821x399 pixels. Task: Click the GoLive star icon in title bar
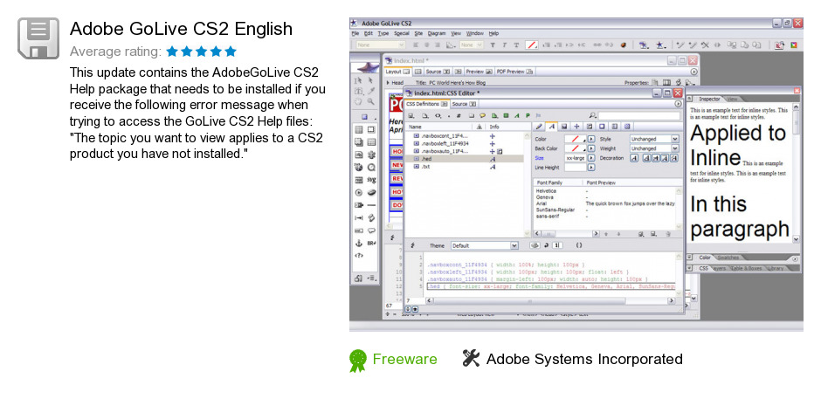pyautogui.click(x=355, y=23)
